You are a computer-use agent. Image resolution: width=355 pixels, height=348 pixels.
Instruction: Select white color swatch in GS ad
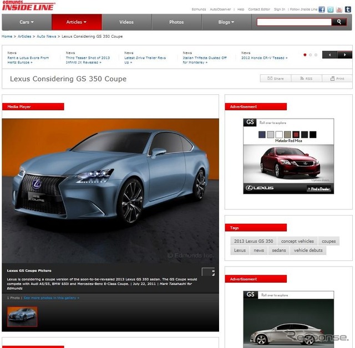[279, 135]
